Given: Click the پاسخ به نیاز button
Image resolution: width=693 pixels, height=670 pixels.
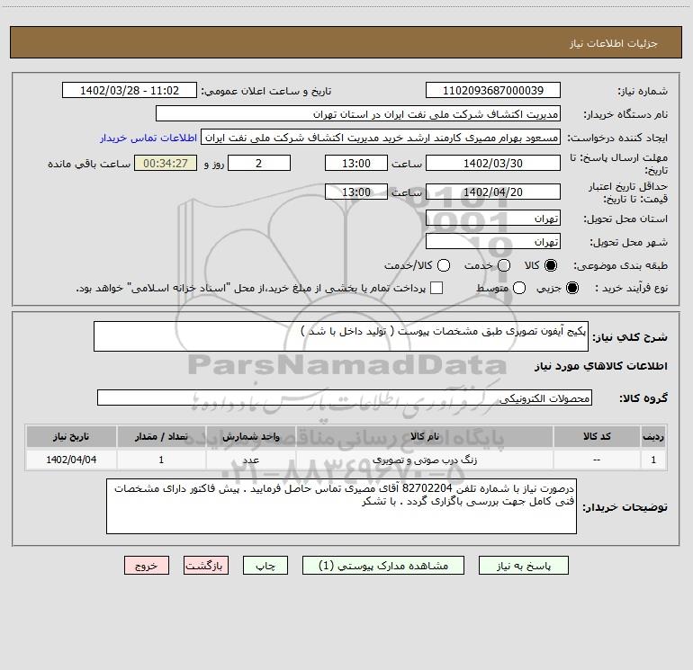Looking at the screenshot, I should 523,566.
